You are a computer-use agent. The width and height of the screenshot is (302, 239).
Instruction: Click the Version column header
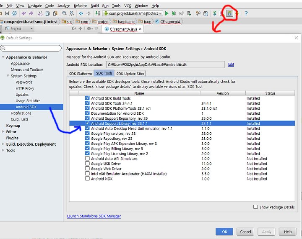click(223, 93)
